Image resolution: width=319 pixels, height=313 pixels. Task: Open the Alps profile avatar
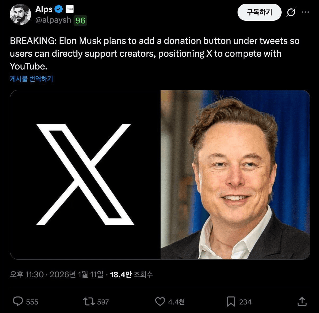20,14
